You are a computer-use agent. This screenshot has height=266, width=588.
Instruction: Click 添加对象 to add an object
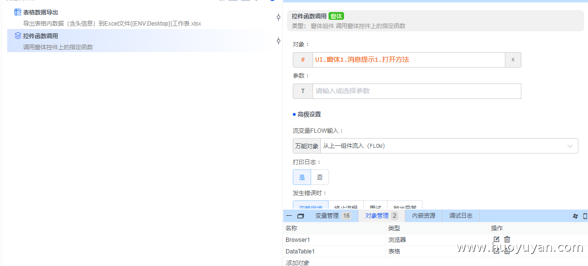tap(297, 263)
